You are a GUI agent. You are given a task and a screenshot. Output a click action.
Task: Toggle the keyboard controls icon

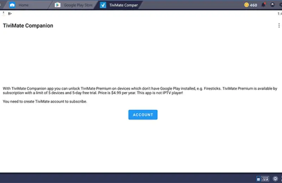[x=265, y=178]
